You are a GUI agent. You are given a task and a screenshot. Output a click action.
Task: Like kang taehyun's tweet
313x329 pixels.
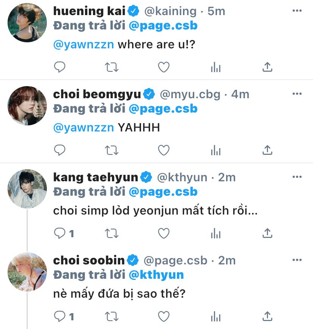(163, 233)
